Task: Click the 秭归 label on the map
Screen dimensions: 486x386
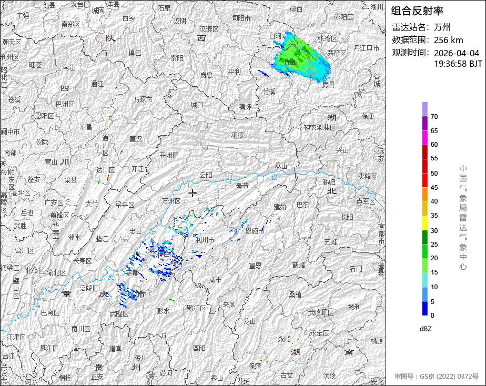Action: click(x=329, y=182)
